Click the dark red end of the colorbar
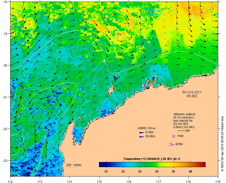The image size is (226, 183). 203,164
